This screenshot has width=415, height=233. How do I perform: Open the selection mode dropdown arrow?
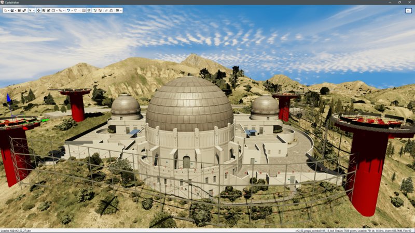tap(34, 10)
